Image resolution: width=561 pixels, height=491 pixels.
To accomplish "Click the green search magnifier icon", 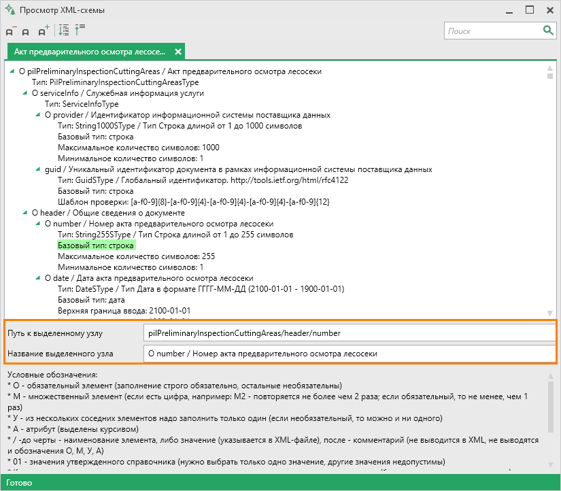I will [548, 31].
